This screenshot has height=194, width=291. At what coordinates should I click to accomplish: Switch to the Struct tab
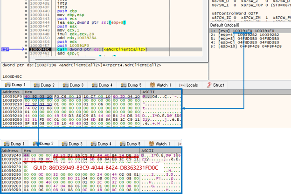coord(215,85)
